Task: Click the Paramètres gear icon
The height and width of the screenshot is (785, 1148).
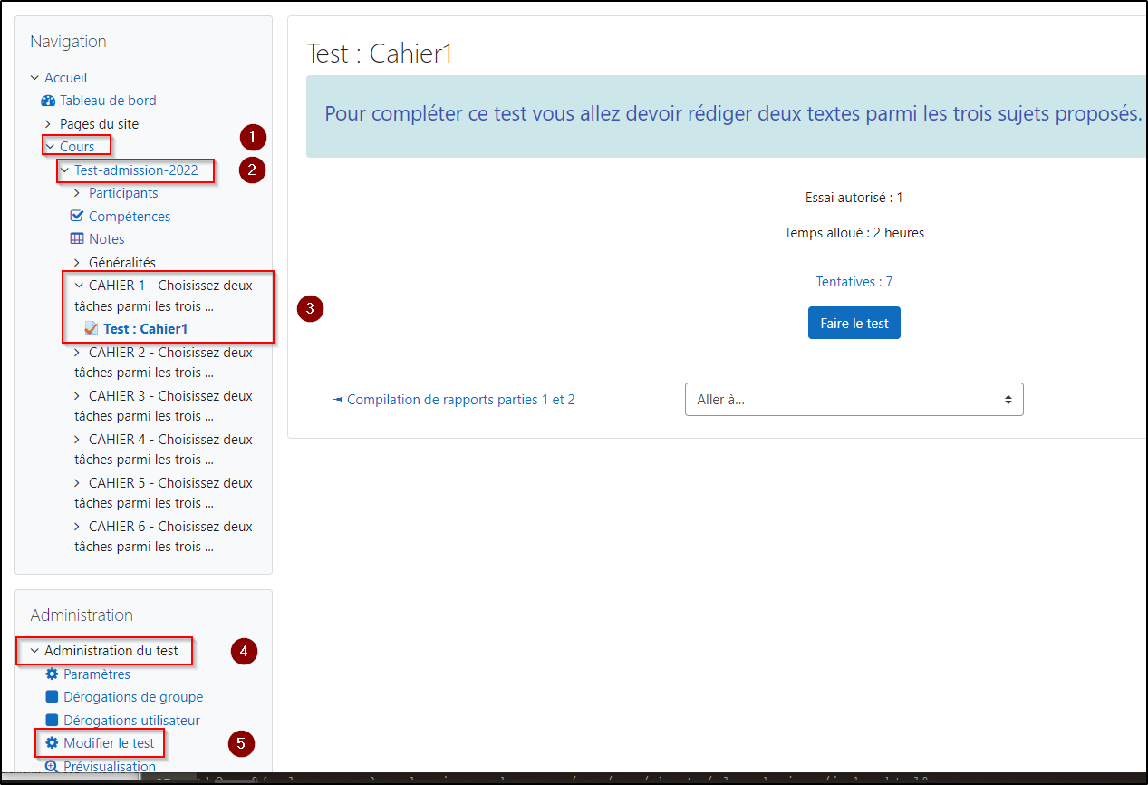Action: [52, 674]
